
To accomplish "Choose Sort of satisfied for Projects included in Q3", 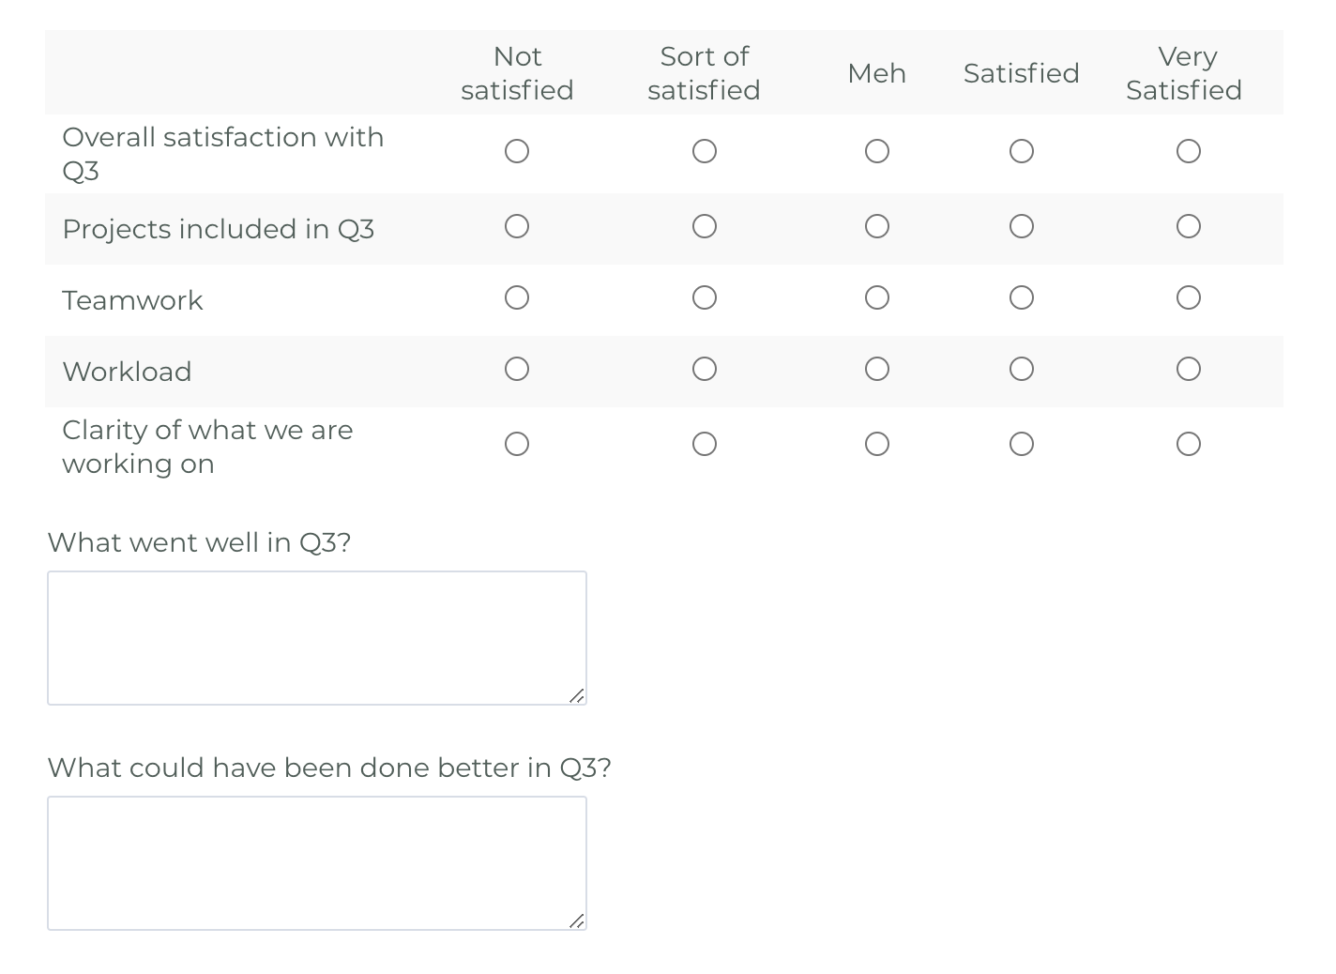I will (705, 226).
